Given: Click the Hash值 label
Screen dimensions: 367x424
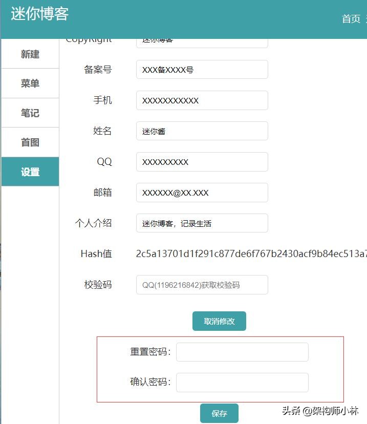Looking at the screenshot, I should pos(96,253).
